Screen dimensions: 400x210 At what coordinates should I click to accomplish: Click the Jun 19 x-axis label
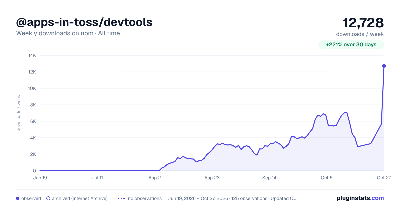point(40,178)
